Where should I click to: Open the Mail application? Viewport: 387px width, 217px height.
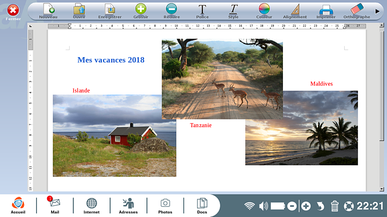(x=55, y=206)
